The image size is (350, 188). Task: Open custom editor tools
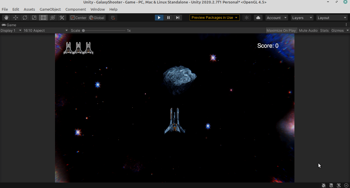coord(62,18)
